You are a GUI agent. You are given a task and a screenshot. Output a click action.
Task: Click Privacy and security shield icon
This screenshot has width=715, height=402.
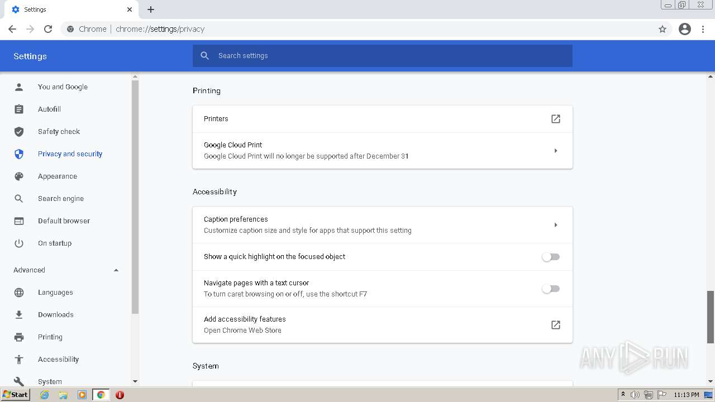coord(19,154)
